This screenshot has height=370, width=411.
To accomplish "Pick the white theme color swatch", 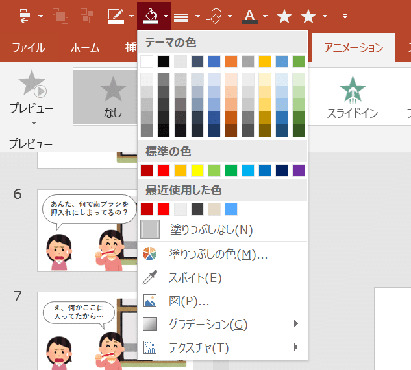I will (x=147, y=62).
